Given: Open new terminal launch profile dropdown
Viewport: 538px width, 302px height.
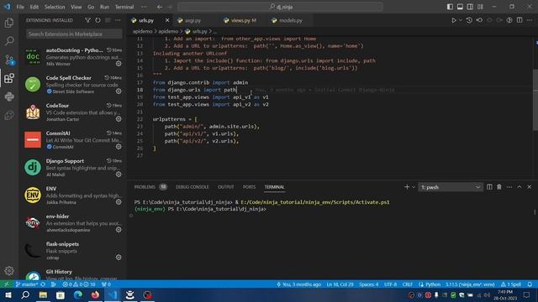Looking at the screenshot, I should pyautogui.click(x=414, y=187).
